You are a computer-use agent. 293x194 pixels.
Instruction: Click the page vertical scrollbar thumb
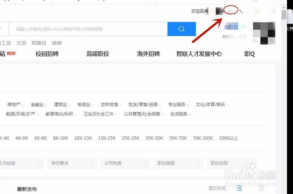pyautogui.click(x=284, y=14)
